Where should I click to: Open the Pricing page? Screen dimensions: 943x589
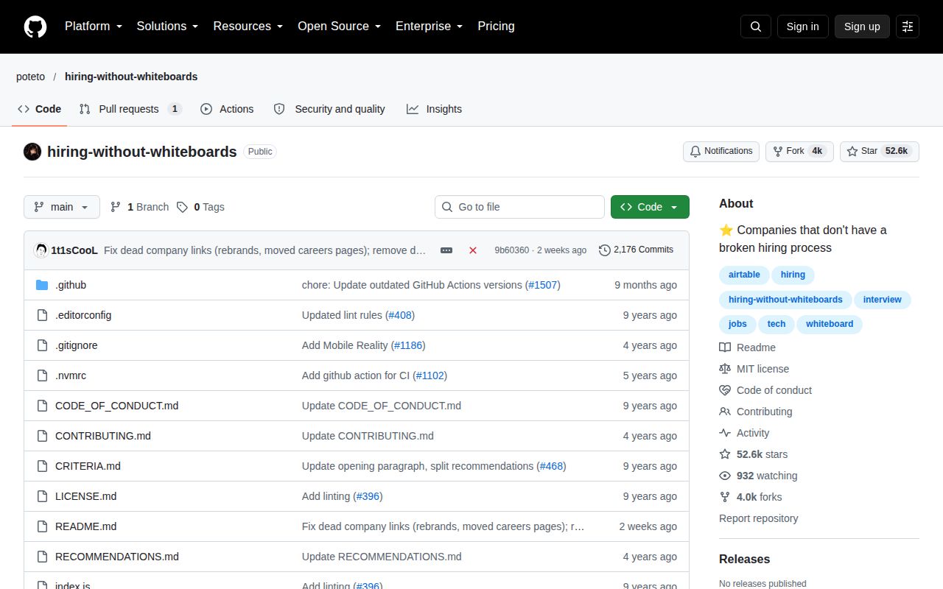[x=496, y=27]
